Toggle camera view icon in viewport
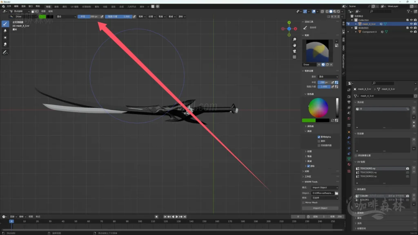Viewport: 418px width, 235px height. coord(294,51)
